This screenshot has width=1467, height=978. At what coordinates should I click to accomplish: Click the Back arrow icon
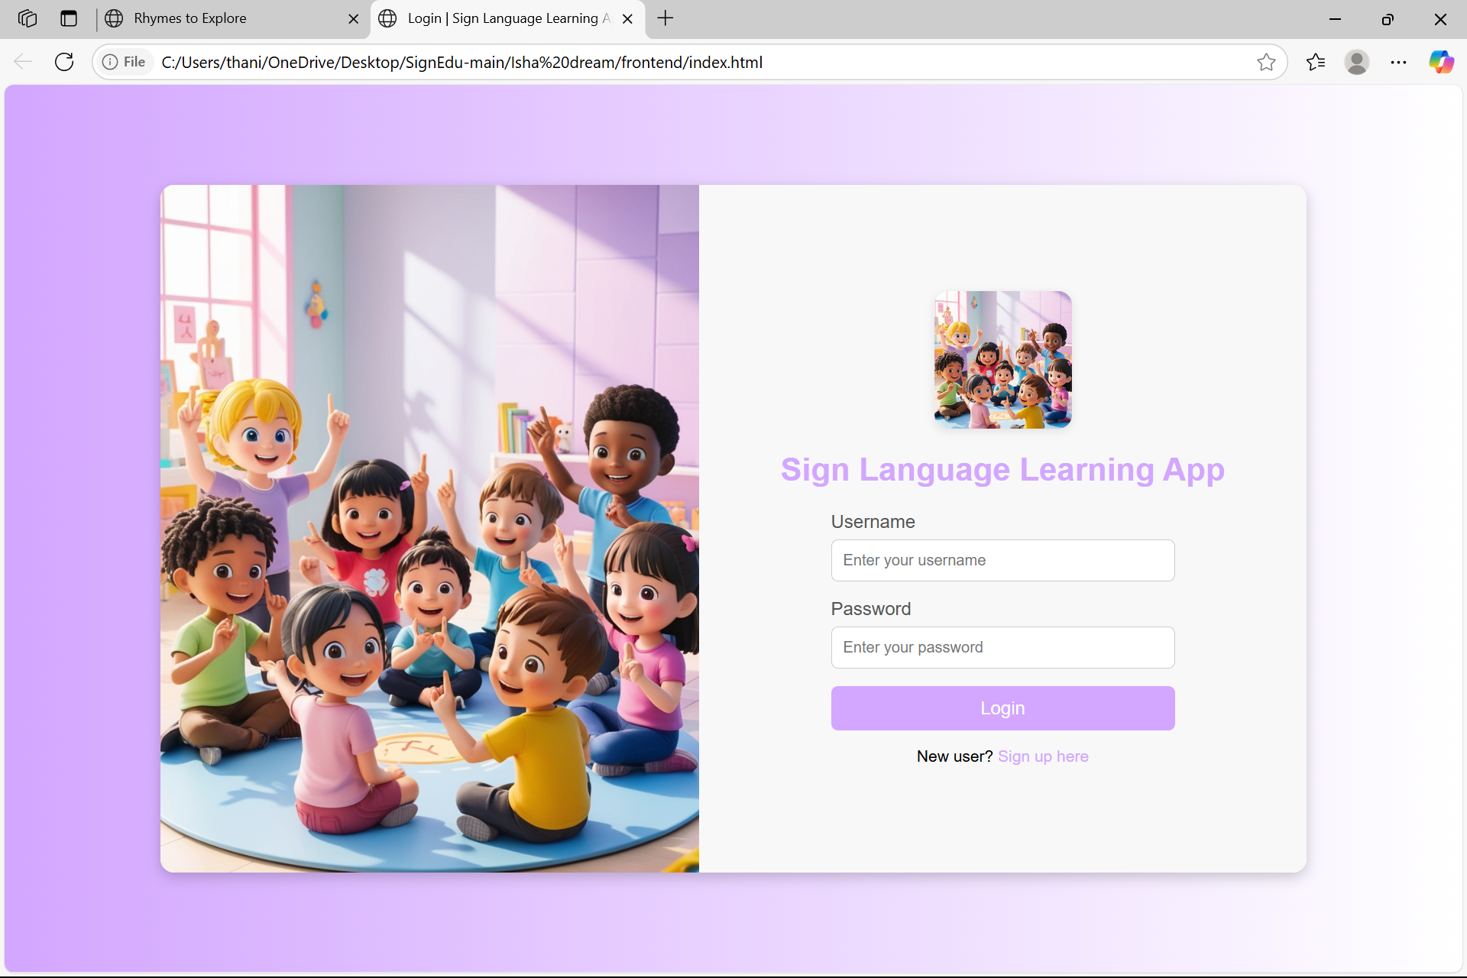[23, 62]
